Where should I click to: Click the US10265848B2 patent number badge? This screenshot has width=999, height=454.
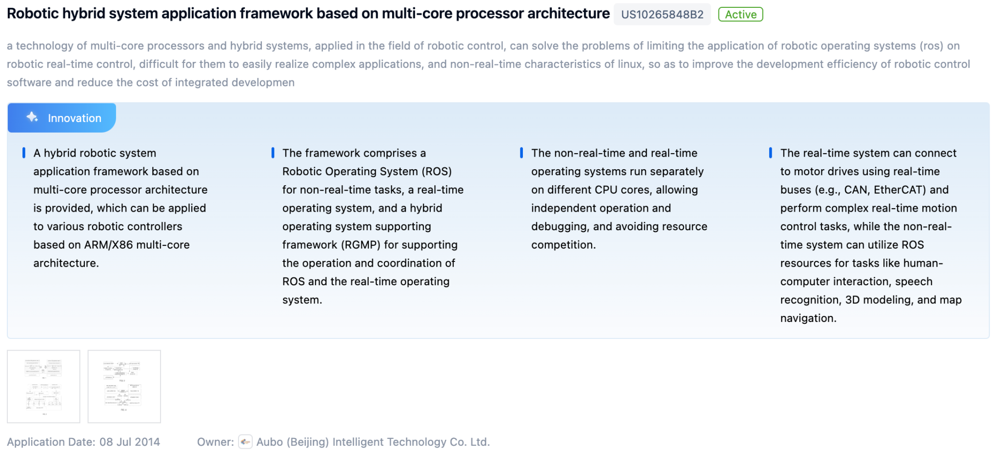click(662, 15)
